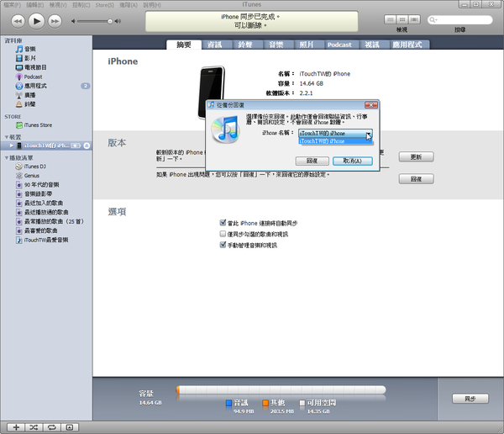The image size is (504, 434).
Task: Switch to the 鈴聲 ringtones tab
Action: pos(245,45)
